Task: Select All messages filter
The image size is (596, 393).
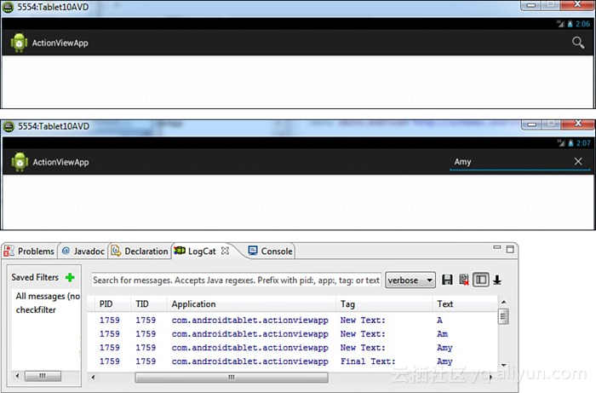Action: tap(48, 296)
